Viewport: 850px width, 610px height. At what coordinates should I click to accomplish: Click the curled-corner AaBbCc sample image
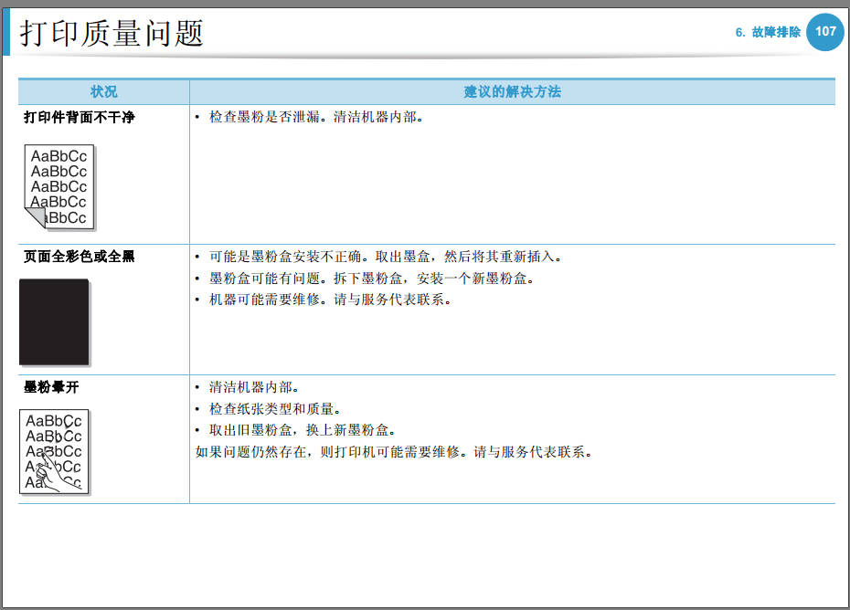[59, 187]
